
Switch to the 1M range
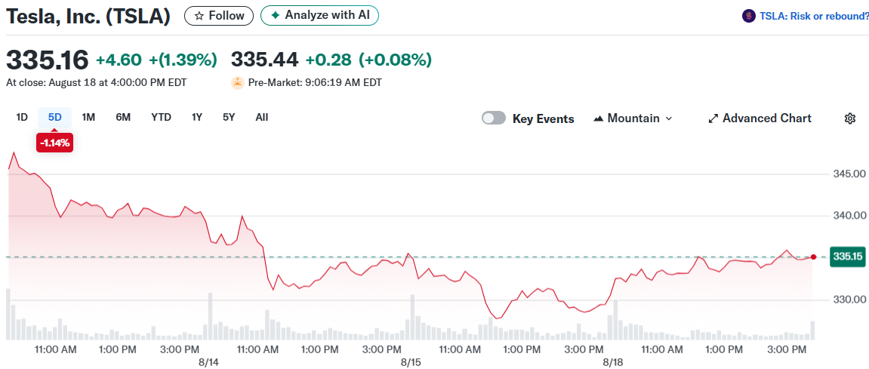pyautogui.click(x=88, y=117)
